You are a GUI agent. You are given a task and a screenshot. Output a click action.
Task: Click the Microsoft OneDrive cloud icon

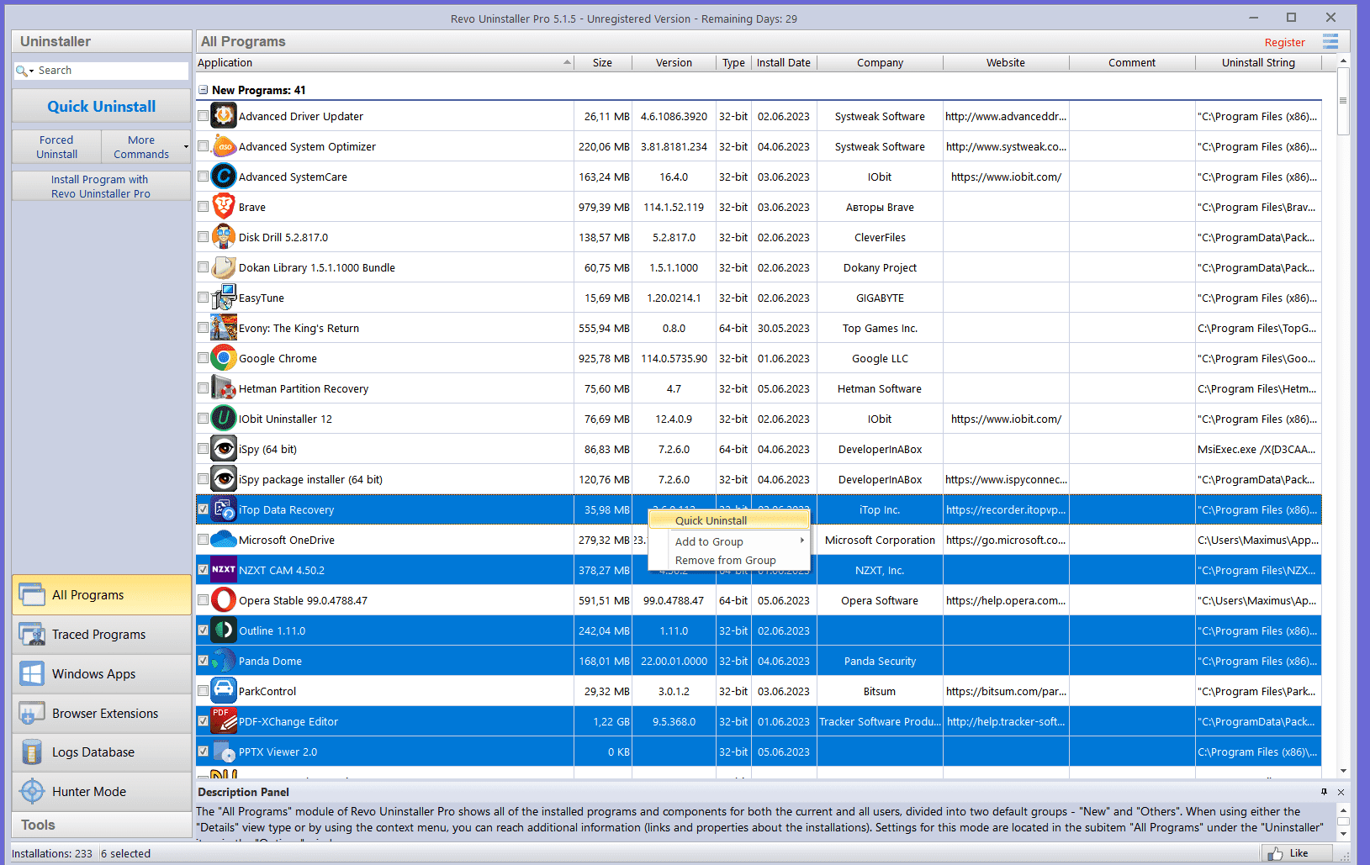pyautogui.click(x=224, y=540)
